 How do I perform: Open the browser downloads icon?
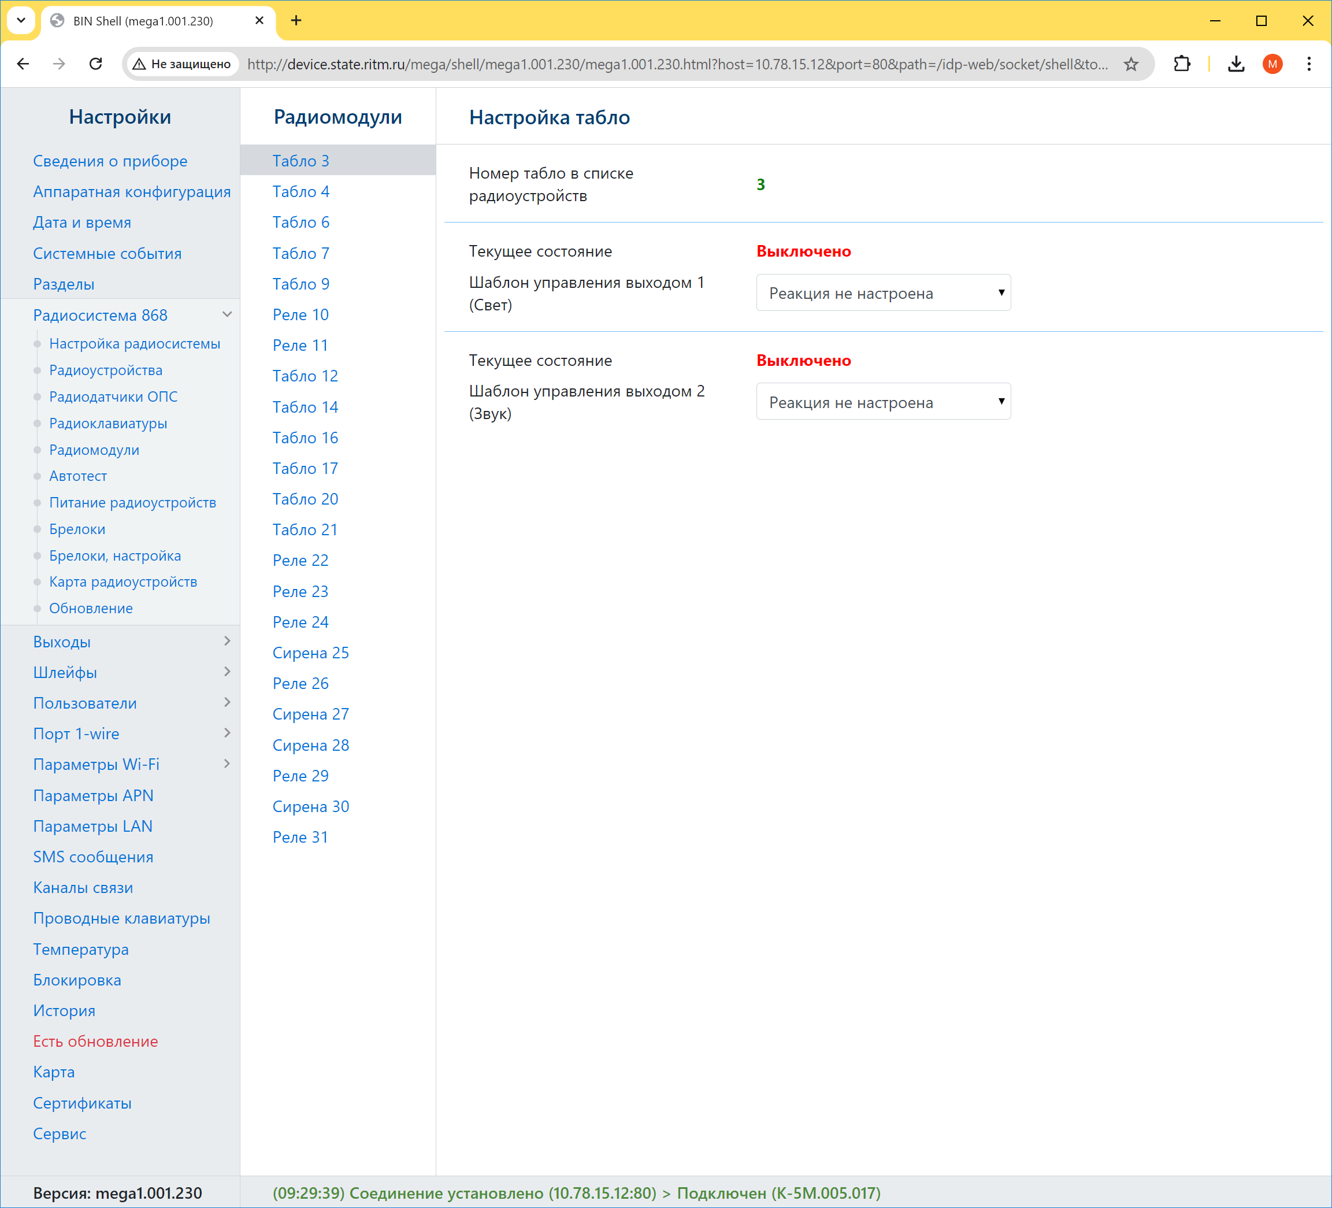pos(1236,64)
